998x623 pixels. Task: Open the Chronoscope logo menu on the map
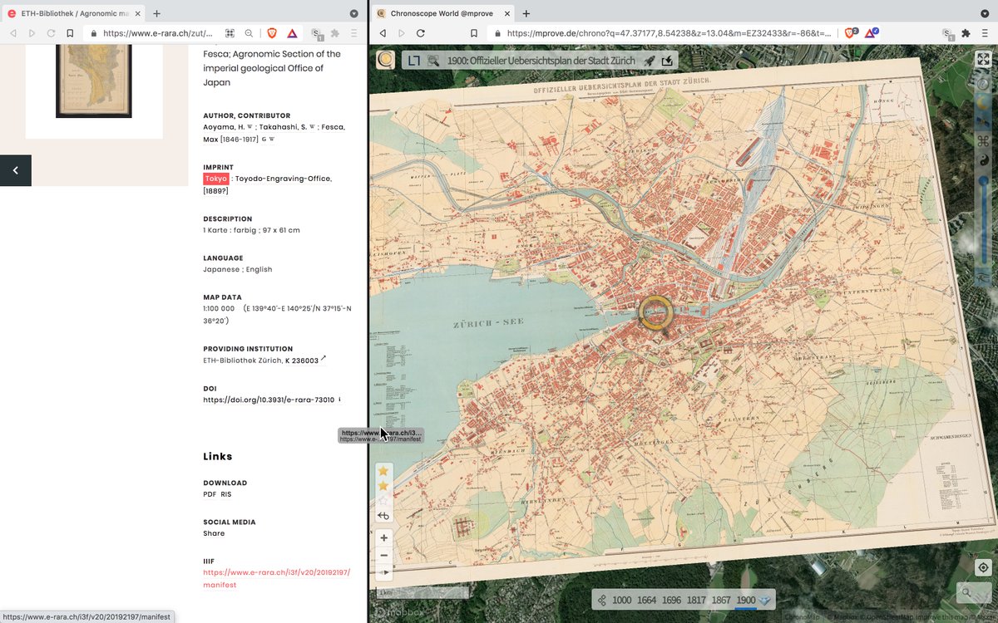coord(385,59)
